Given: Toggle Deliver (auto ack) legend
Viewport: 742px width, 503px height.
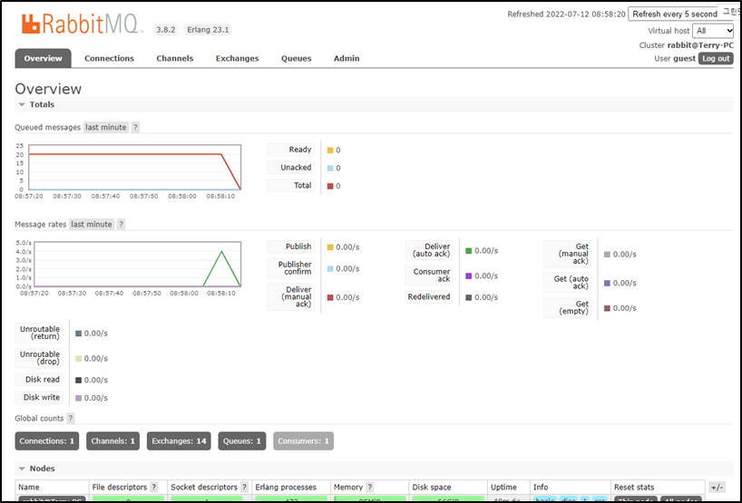Looking at the screenshot, I should pyautogui.click(x=429, y=250).
